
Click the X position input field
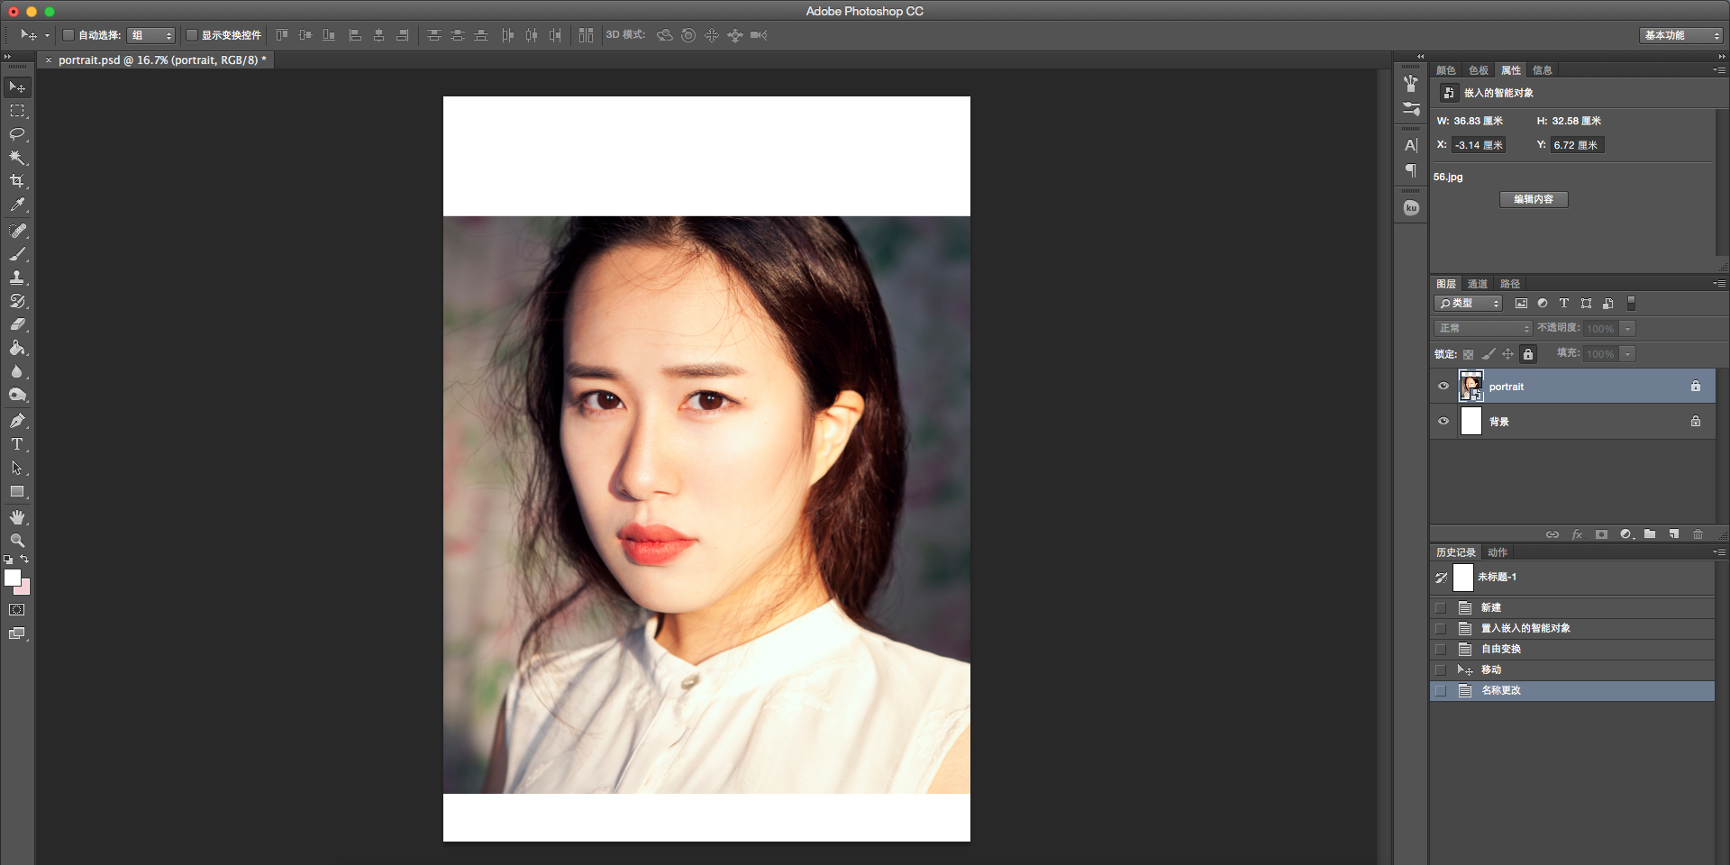pyautogui.click(x=1479, y=145)
